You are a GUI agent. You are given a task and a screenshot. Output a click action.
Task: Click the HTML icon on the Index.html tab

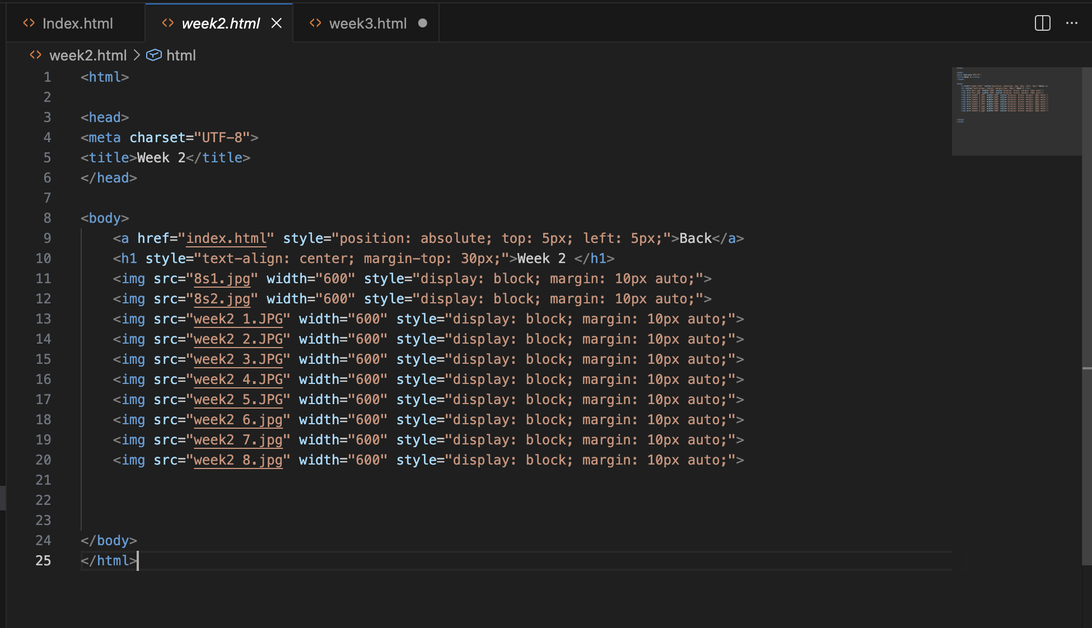pyautogui.click(x=29, y=23)
